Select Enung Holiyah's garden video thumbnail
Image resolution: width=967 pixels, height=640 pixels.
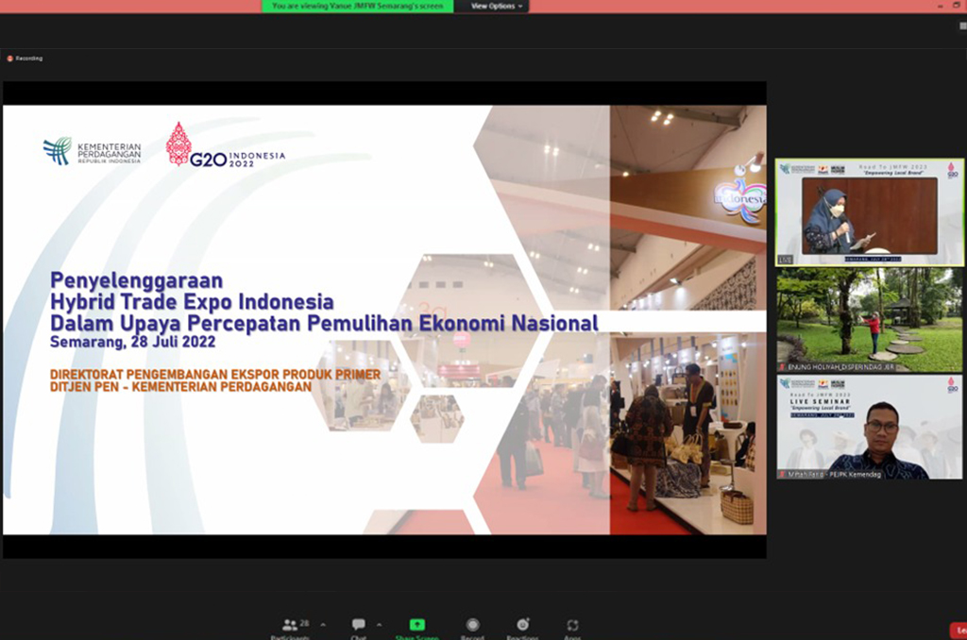pyautogui.click(x=869, y=319)
